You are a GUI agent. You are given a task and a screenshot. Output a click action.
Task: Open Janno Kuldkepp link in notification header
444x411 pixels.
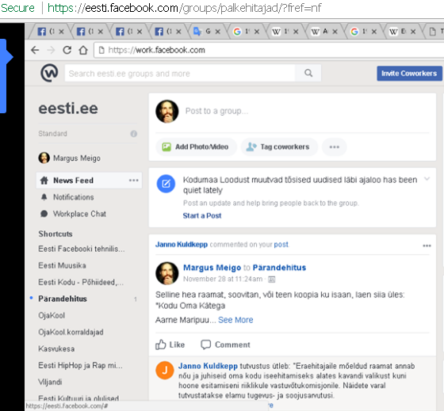tap(182, 245)
